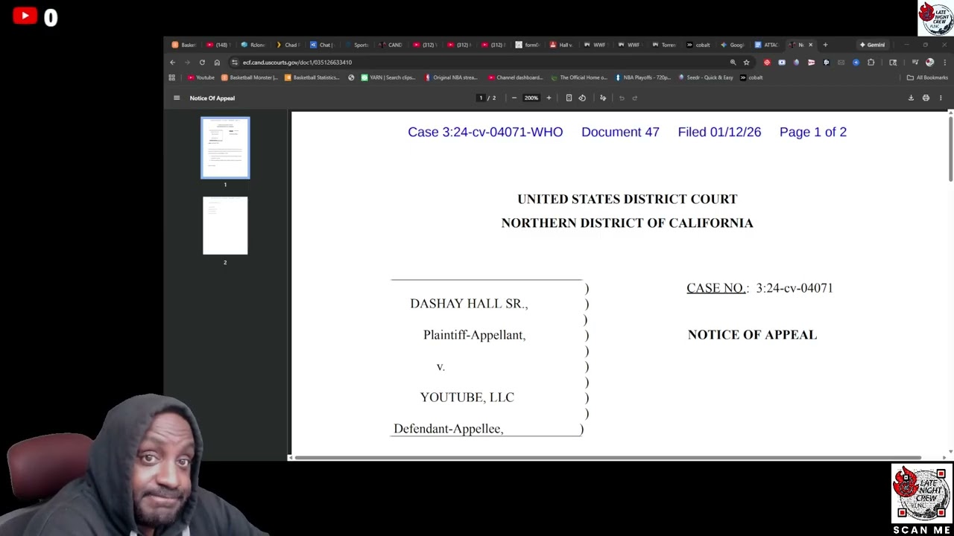Click the horizontal scrollbar below the PDF
Viewport: 954px width, 536px height.
608,458
